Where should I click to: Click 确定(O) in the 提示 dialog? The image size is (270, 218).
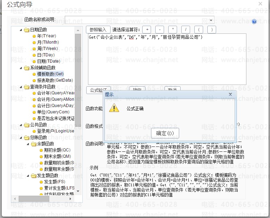point(165,133)
